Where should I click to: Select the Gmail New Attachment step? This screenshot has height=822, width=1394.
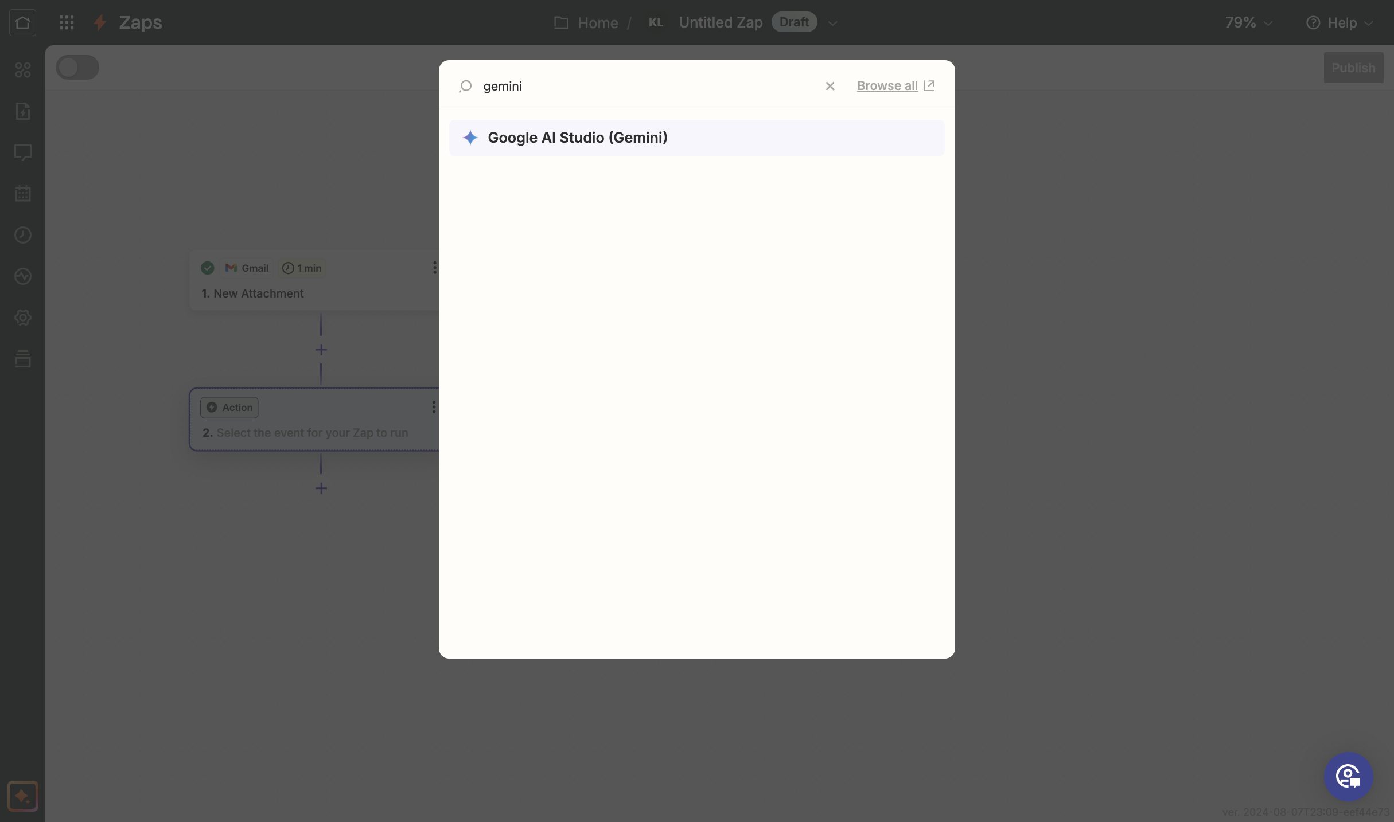pyautogui.click(x=314, y=281)
